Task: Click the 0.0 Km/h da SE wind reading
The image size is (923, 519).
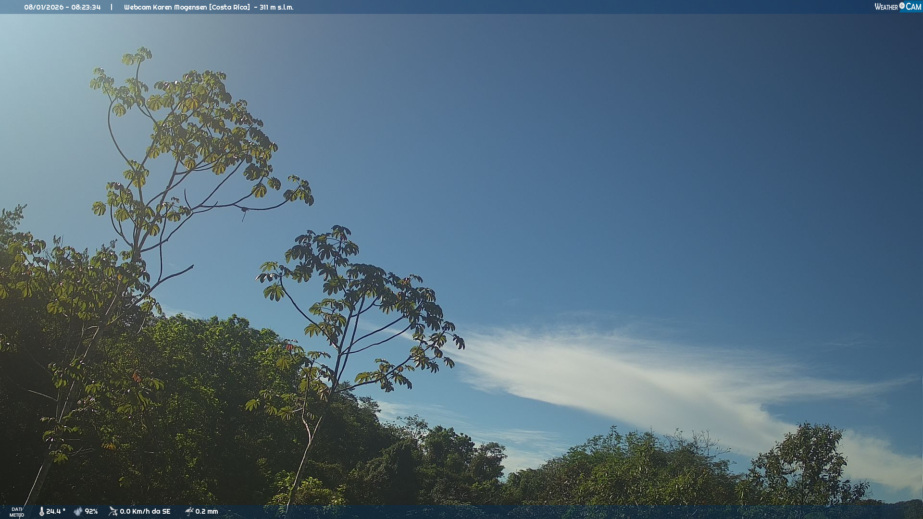Action: (x=145, y=511)
